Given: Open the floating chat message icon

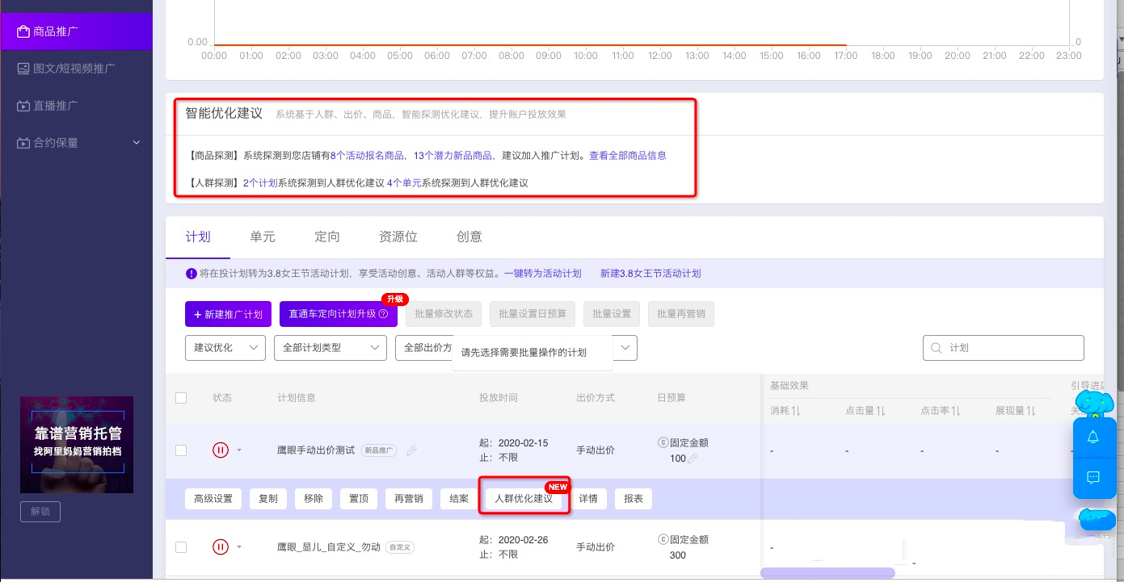Looking at the screenshot, I should [1094, 477].
